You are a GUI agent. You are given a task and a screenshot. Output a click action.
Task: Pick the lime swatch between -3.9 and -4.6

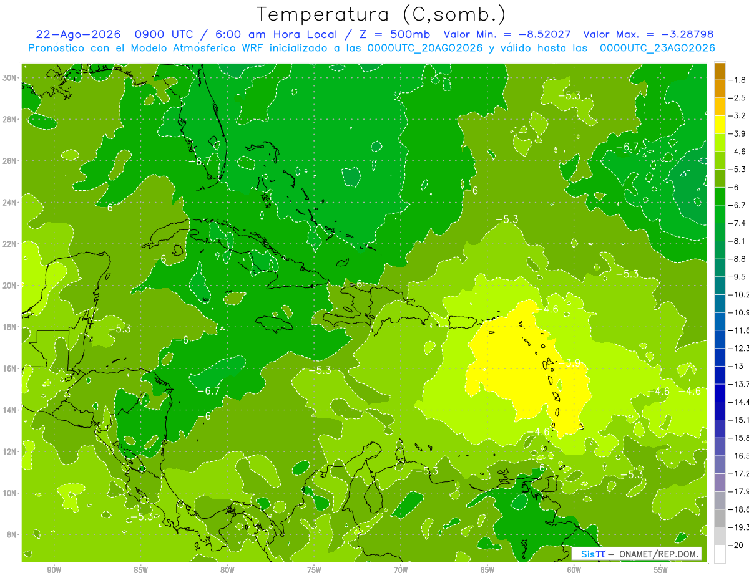(x=720, y=143)
